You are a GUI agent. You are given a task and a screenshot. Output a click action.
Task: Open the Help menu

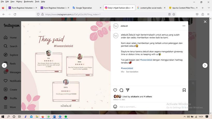[43, 2]
